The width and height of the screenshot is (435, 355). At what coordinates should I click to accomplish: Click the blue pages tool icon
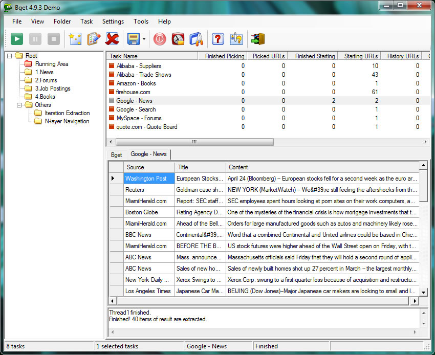pyautogui.click(x=197, y=39)
